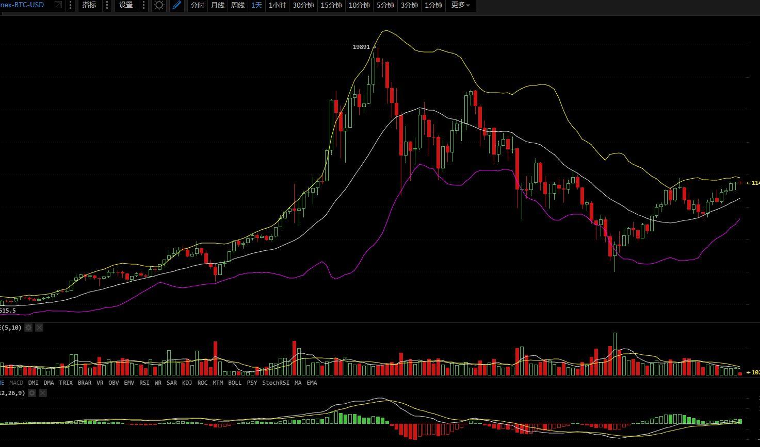This screenshot has width=760, height=447.
Task: Select the 1分钟 timeframe
Action: pyautogui.click(x=433, y=5)
